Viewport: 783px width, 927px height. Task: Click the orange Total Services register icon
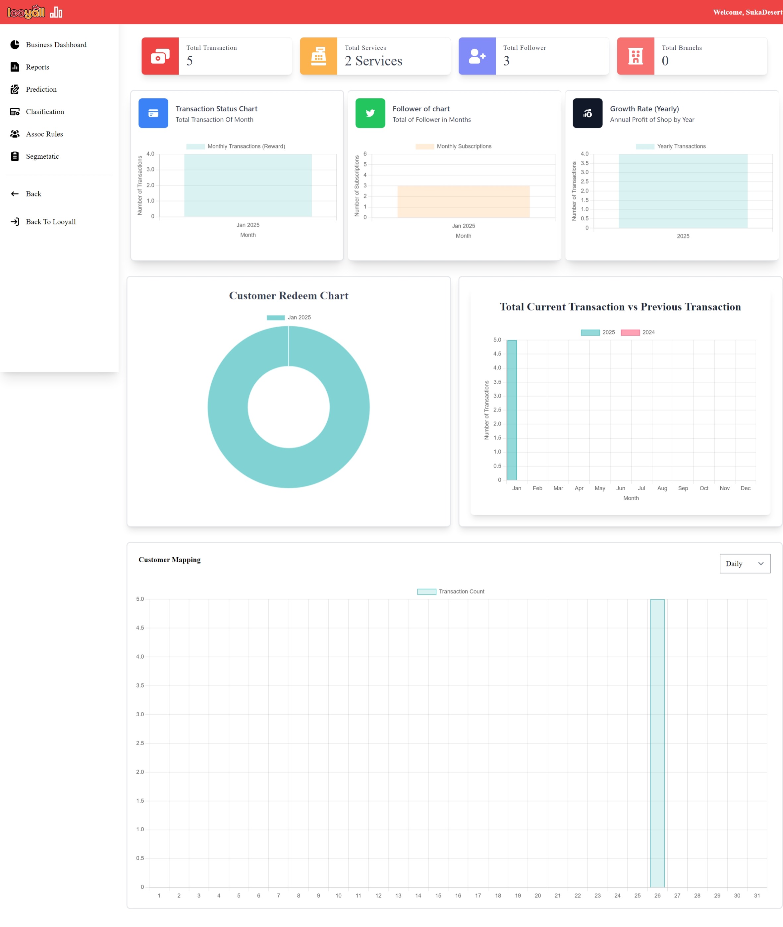pyautogui.click(x=319, y=56)
